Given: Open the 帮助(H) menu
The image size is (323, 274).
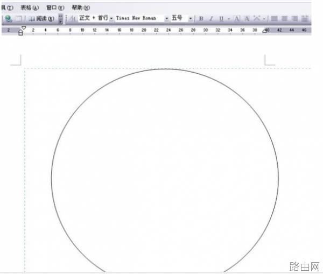Looking at the screenshot, I should click(x=81, y=8).
